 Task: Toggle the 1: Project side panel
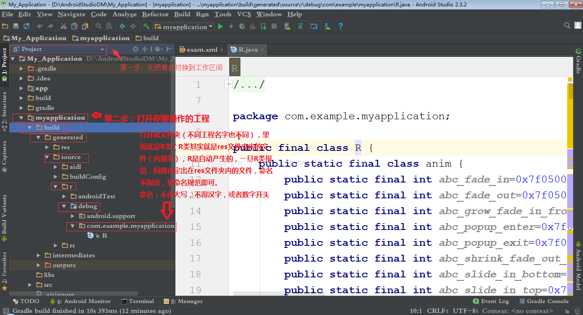tap(4, 65)
